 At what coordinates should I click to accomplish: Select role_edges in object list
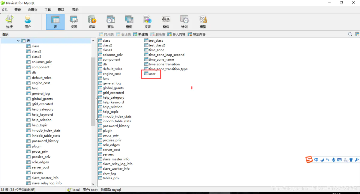pyautogui.click(x=109, y=145)
